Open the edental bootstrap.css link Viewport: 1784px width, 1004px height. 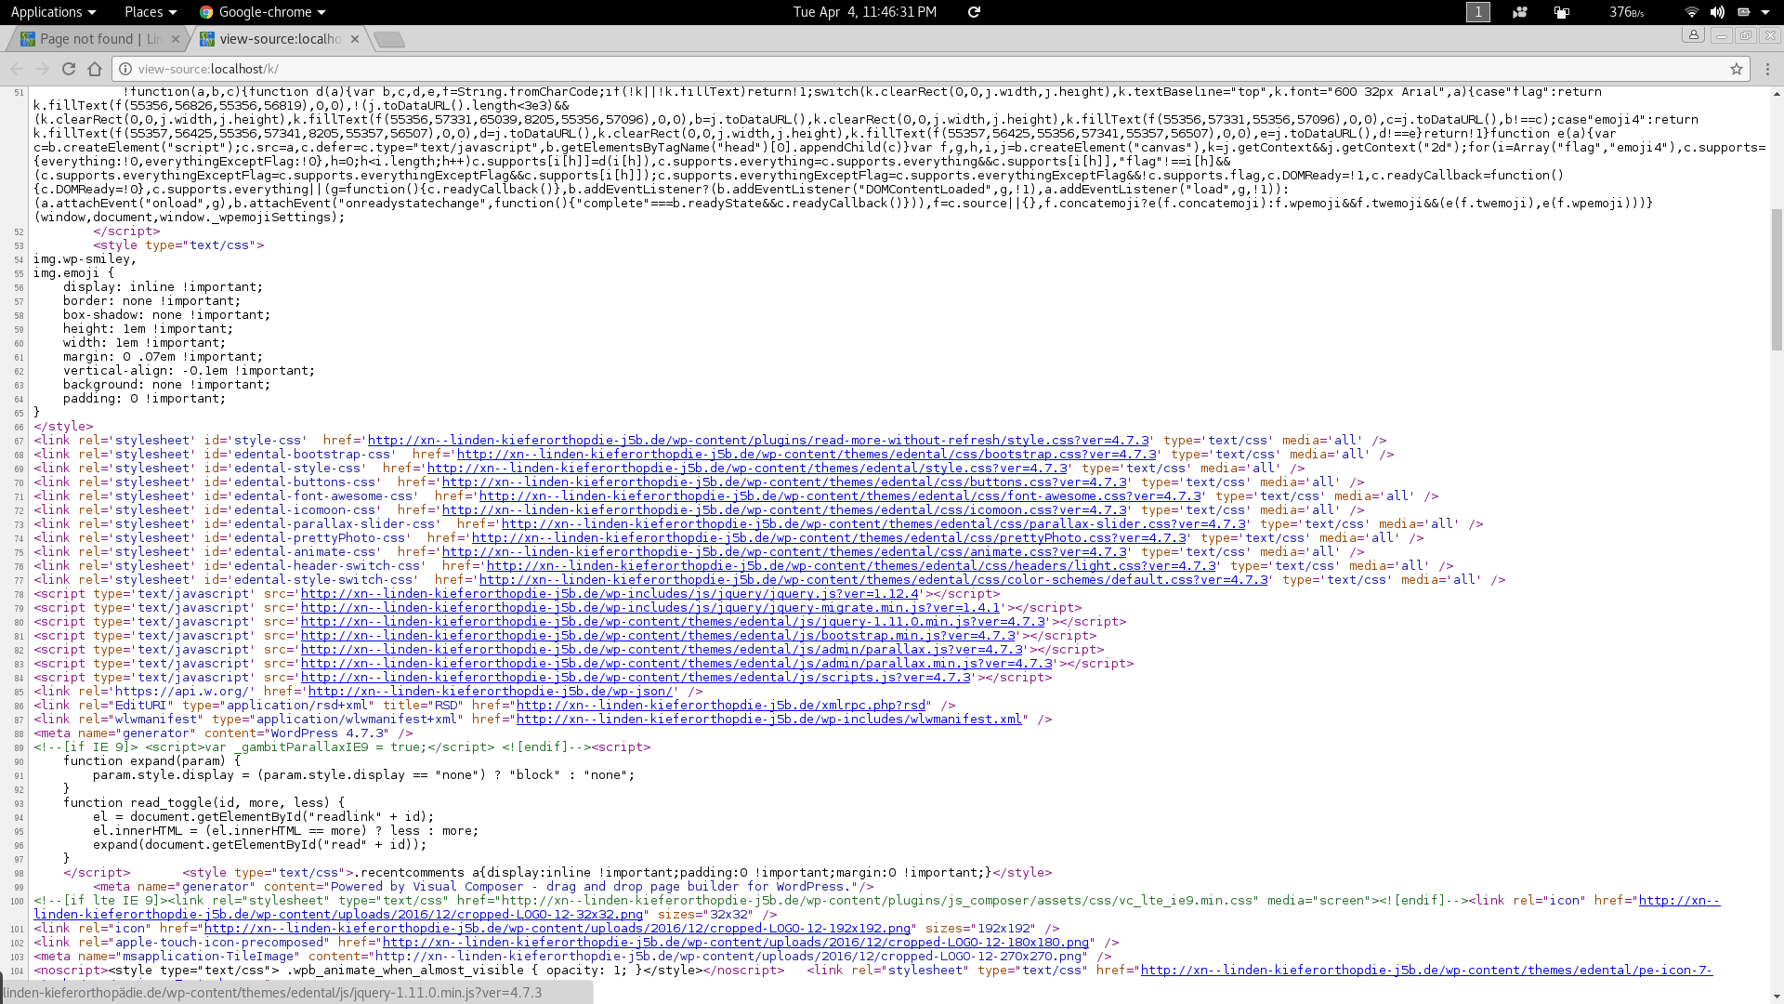point(807,455)
